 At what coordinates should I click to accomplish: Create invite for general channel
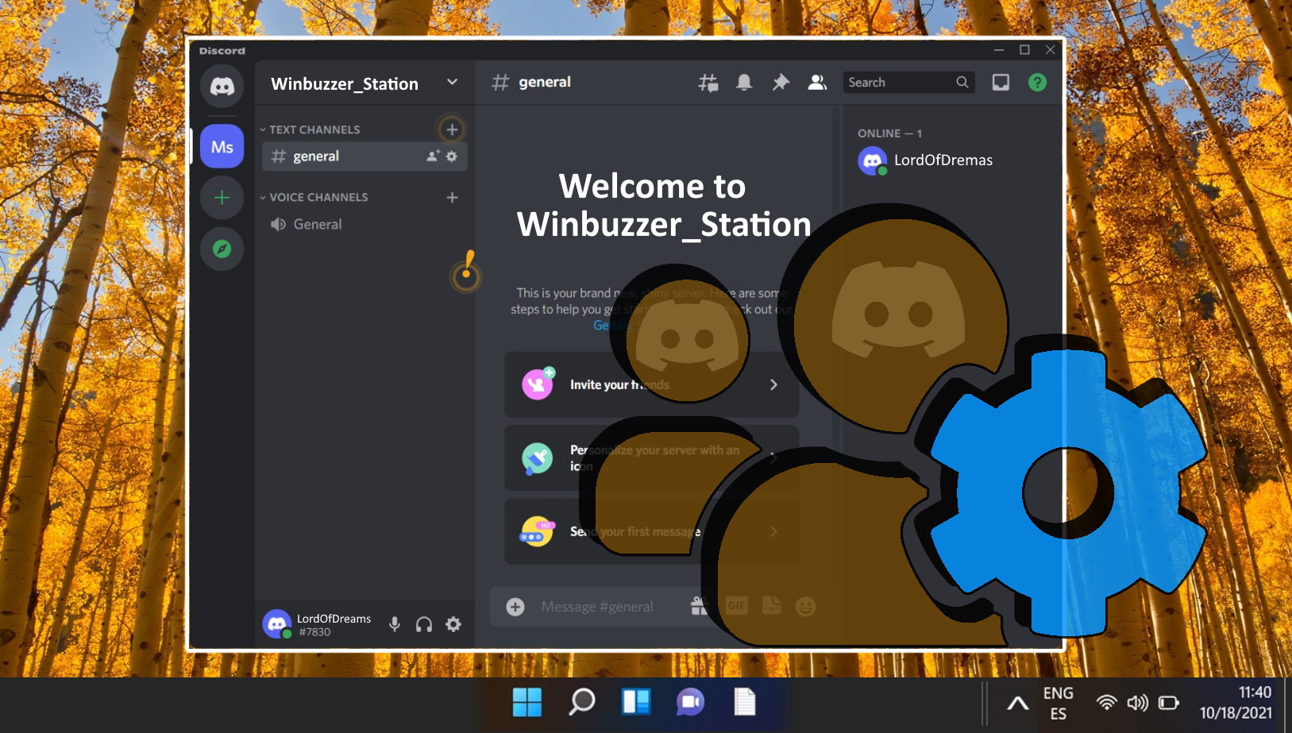point(433,156)
